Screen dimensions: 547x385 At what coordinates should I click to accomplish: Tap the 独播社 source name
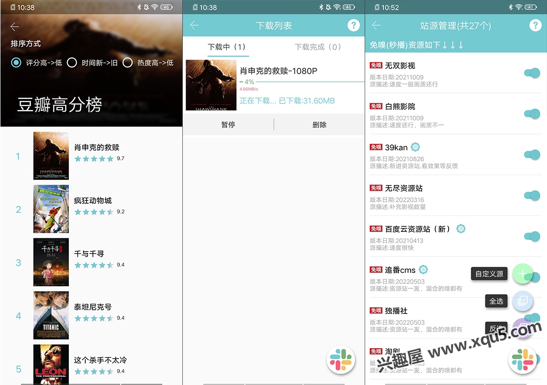pyautogui.click(x=396, y=310)
